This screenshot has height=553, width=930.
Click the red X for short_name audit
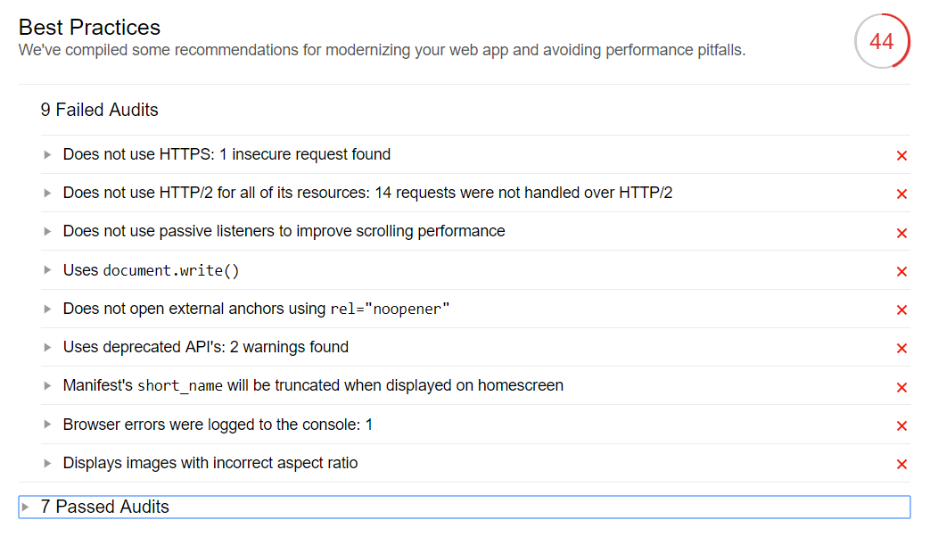[x=901, y=387]
